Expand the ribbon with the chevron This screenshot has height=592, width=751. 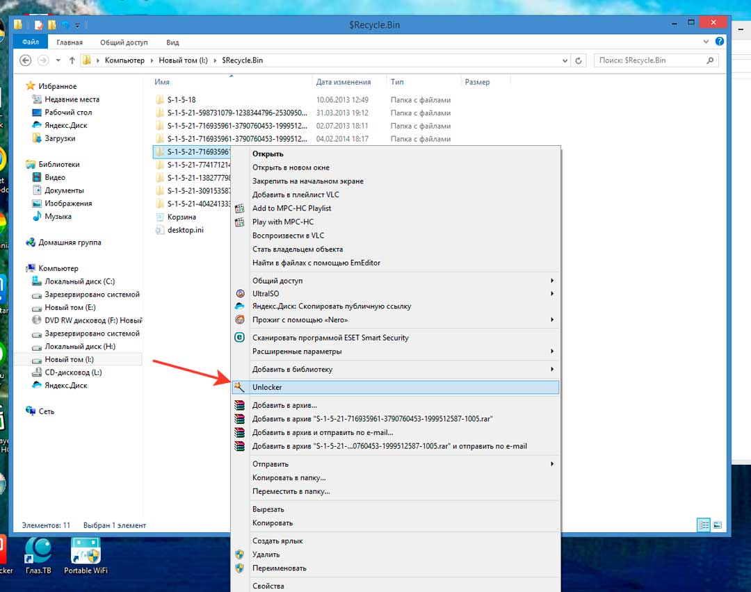click(x=706, y=42)
